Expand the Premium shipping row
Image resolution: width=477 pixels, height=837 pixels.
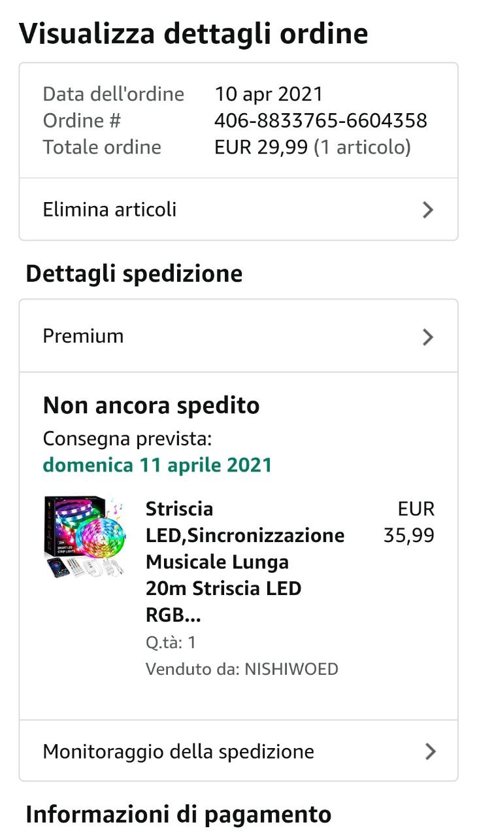[84, 336]
